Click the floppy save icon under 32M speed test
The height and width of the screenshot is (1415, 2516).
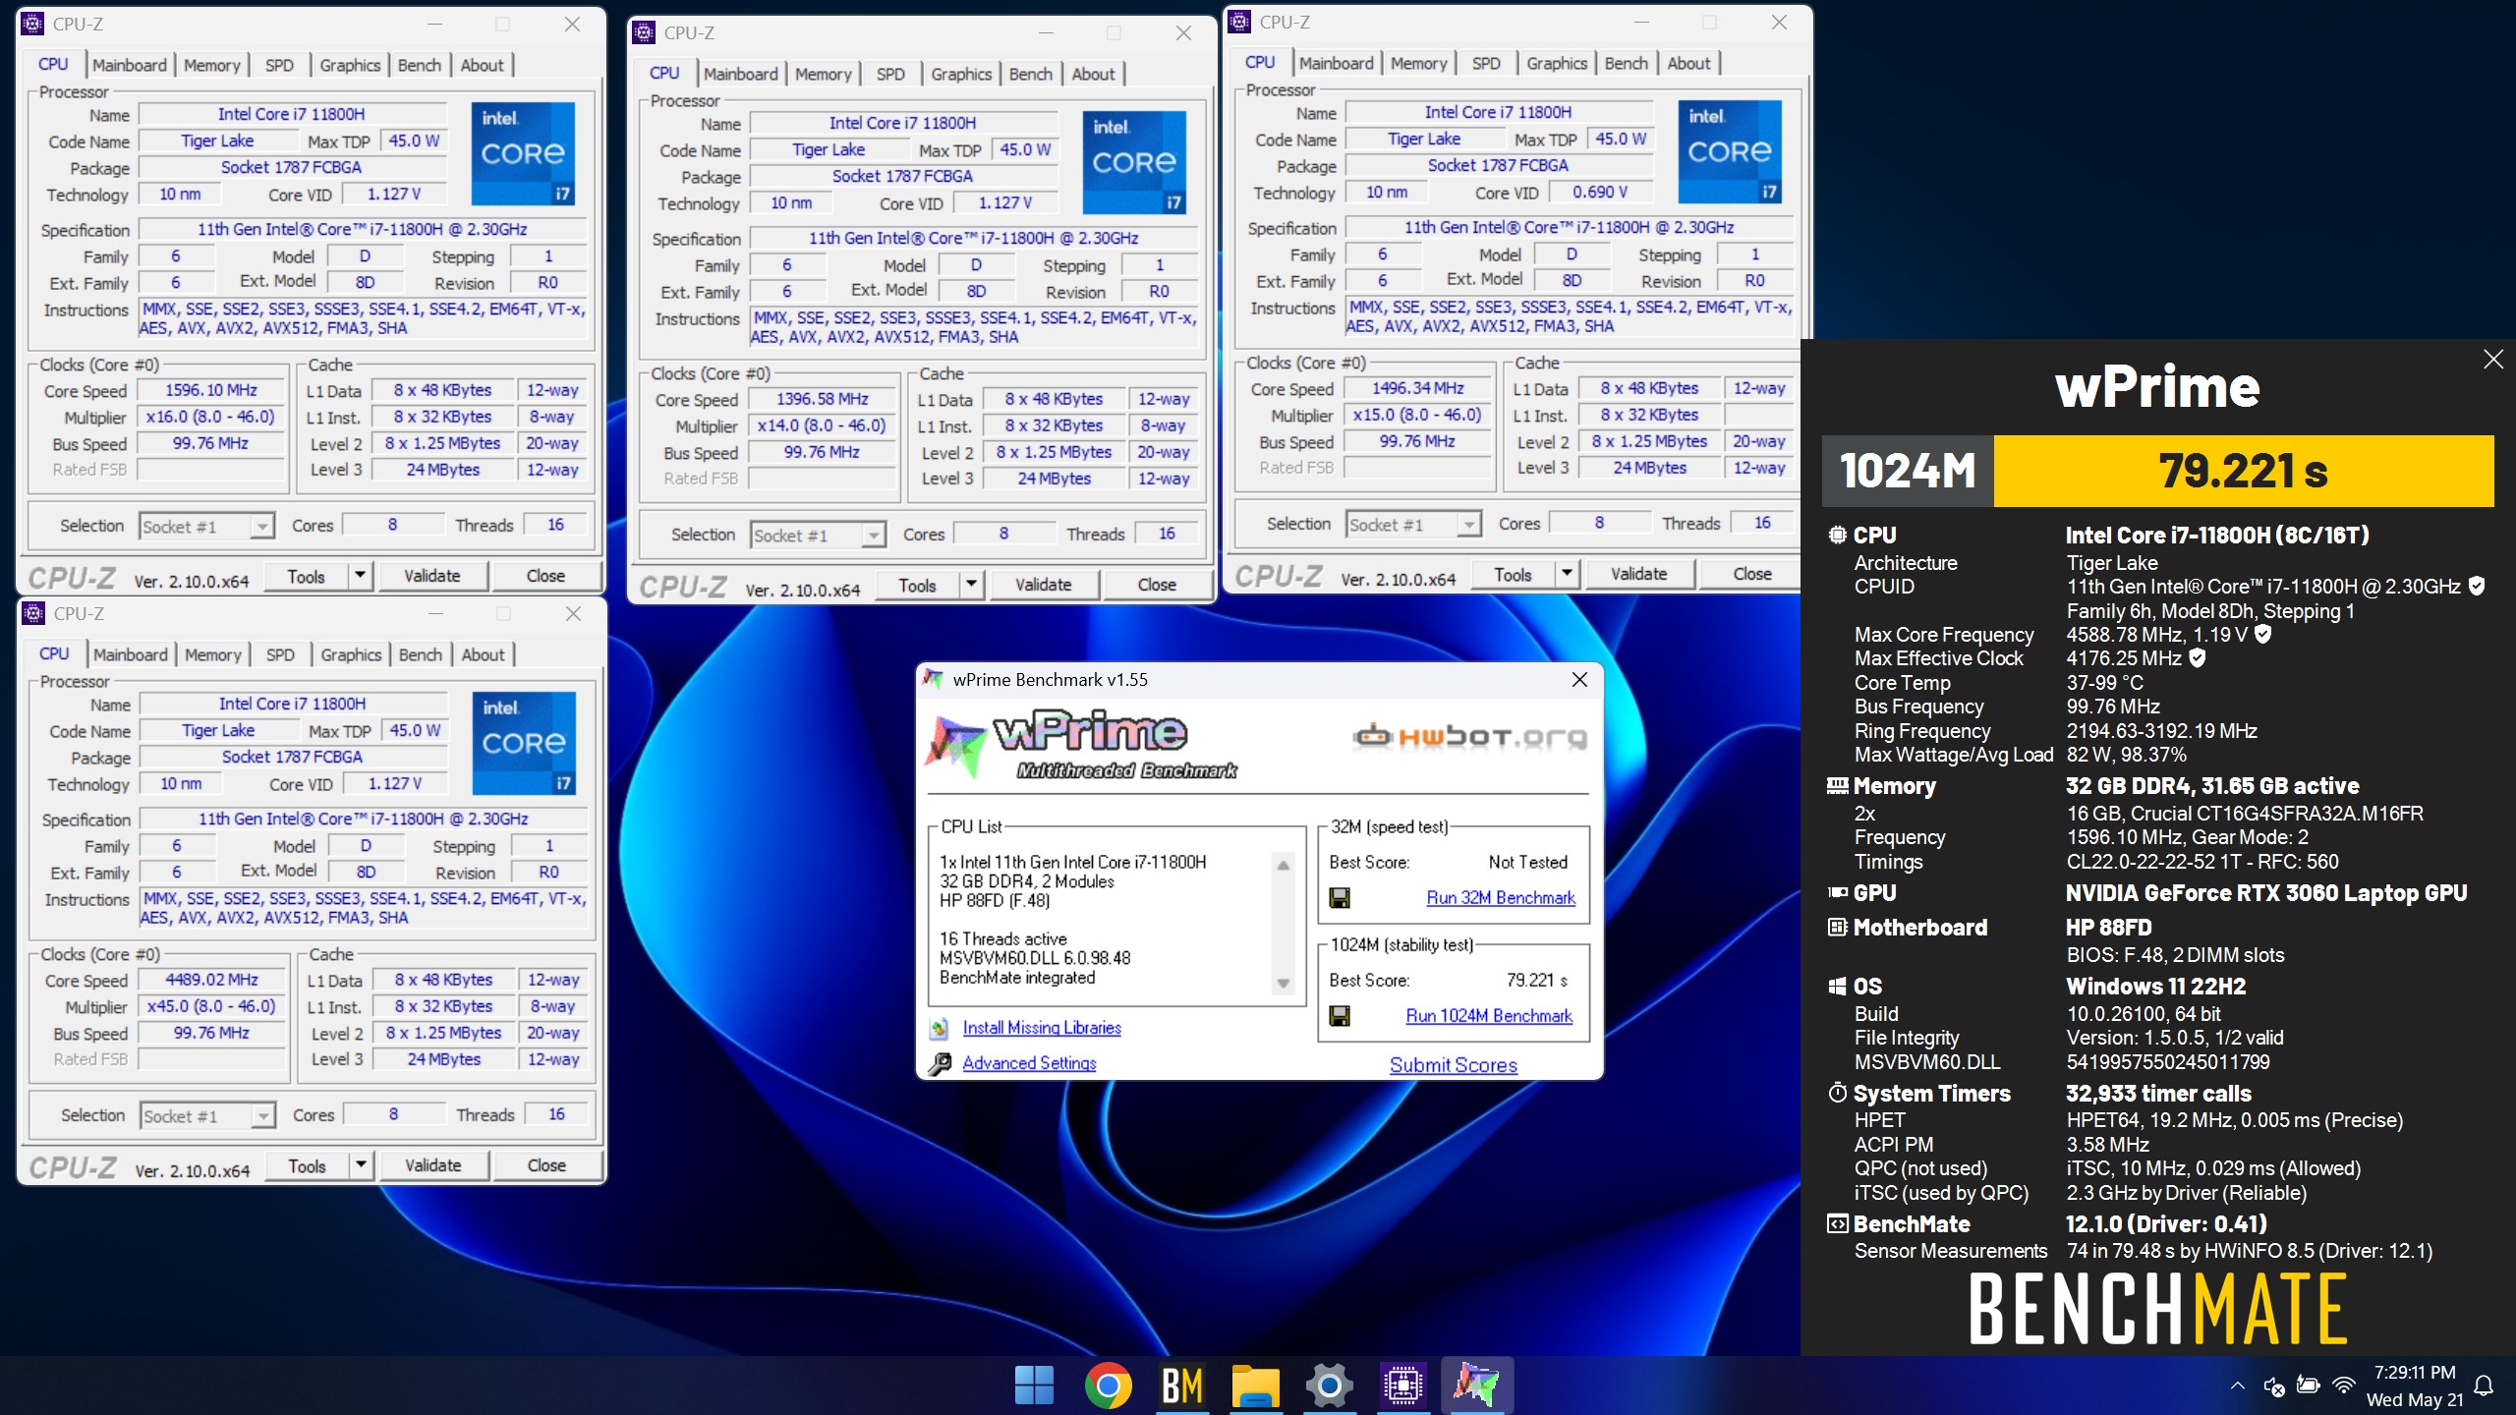(x=1339, y=898)
